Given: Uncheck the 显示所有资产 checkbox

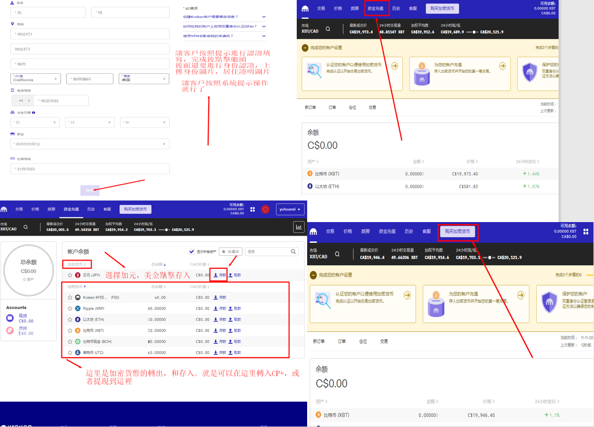Looking at the screenshot, I should [192, 252].
